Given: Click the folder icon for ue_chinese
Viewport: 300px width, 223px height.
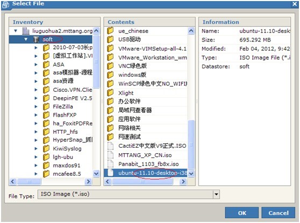Looking at the screenshot, I should pyautogui.click(x=110, y=31).
